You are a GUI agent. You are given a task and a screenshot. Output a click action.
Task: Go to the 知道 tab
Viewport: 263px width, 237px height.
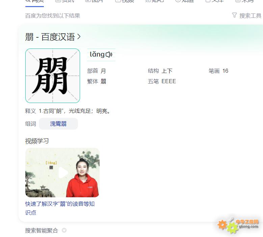184,1
